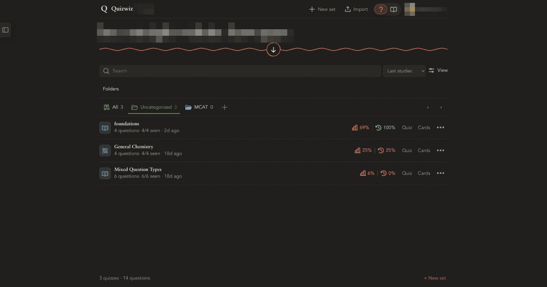Click the 6% mastery stat for Mixed Question Types

pyautogui.click(x=367, y=173)
